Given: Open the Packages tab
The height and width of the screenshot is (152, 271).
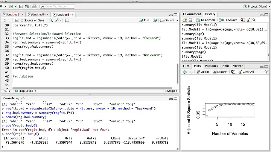Looking at the screenshot, I should [212, 65].
